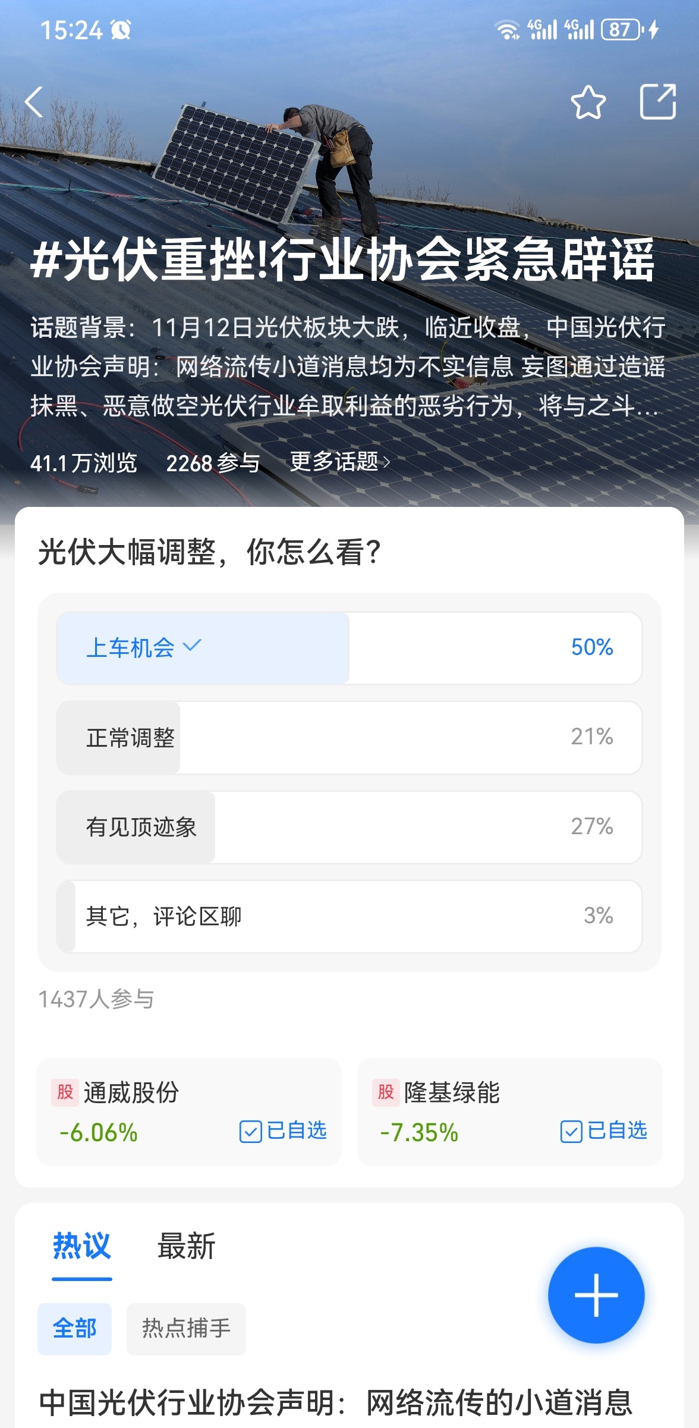Viewport: 699px width, 1428px height.
Task: Tap the Wi-Fi status icon
Action: pyautogui.click(x=507, y=30)
